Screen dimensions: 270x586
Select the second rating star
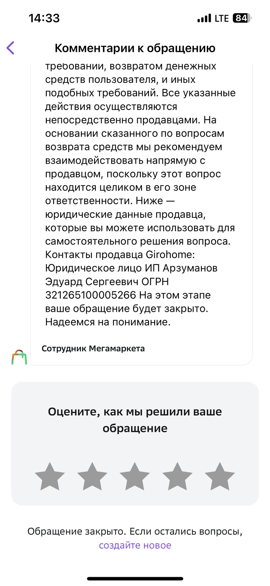pyautogui.click(x=92, y=476)
